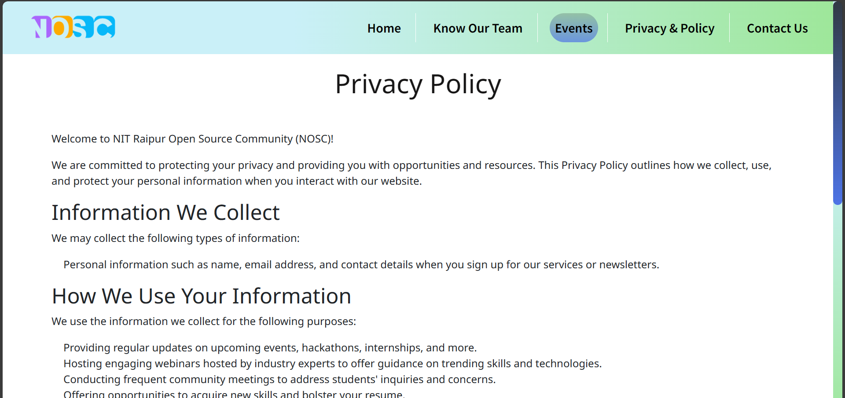Go to the Contact Us page
This screenshot has width=845, height=398.
[777, 28]
